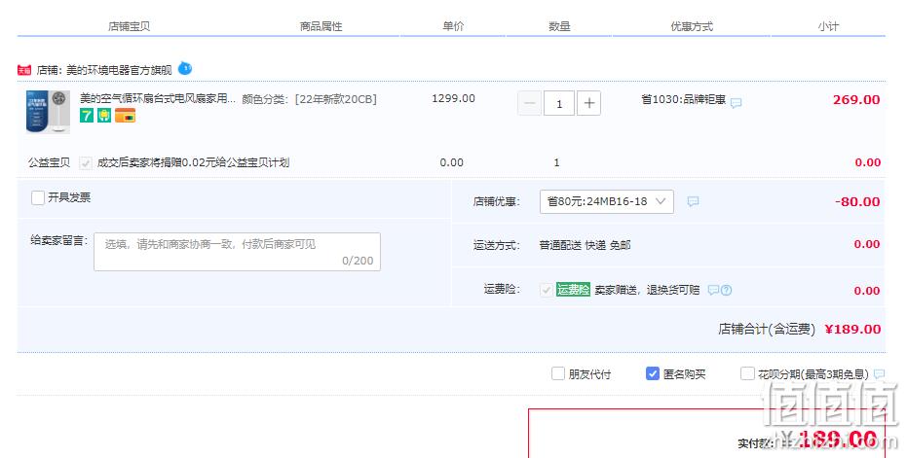The width and height of the screenshot is (907, 458).
Task: Click the 1299.00 unit price
Action: coord(454,99)
